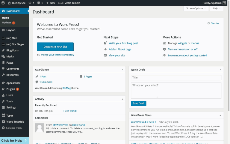This screenshot has width=230, height=144.
Task: Open Appearance menu in the sidebar
Action: [13, 83]
